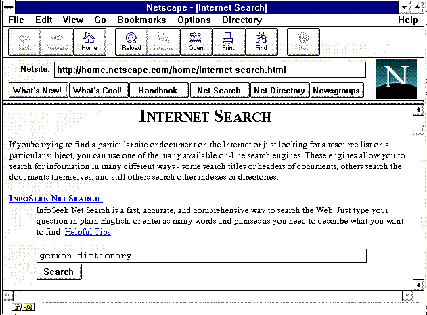Image resolution: width=427 pixels, height=315 pixels.
Task: Click the Netscape N logo
Action: [397, 79]
